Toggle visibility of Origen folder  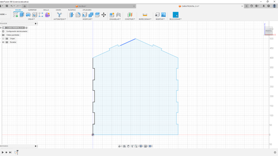(3, 38)
